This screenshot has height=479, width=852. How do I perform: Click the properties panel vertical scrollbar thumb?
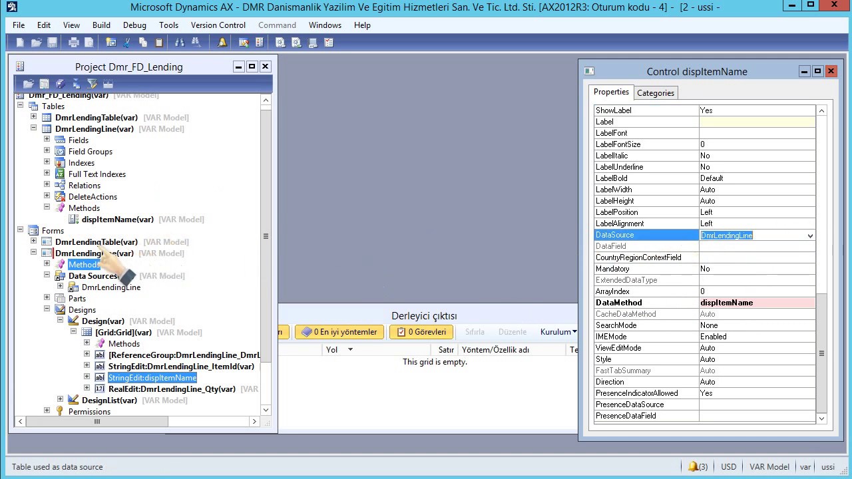pos(821,353)
